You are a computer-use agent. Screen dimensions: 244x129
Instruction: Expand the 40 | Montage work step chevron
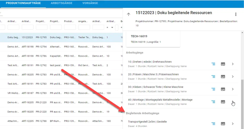tap(233, 102)
